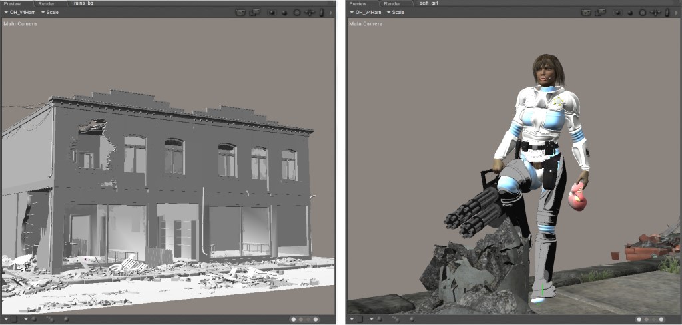This screenshot has width=682, height=325.
Task: Click the third dark color dot in scifi_girl window
Action: [x=654, y=320]
